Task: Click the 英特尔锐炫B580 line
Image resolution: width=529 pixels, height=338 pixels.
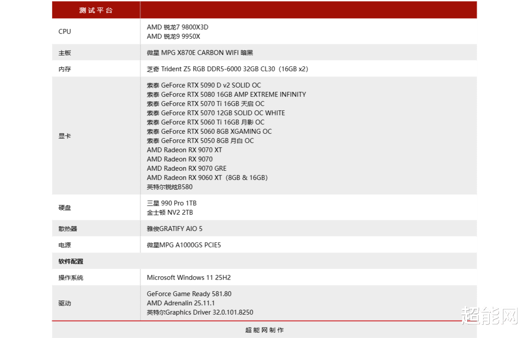Action: 169,187
